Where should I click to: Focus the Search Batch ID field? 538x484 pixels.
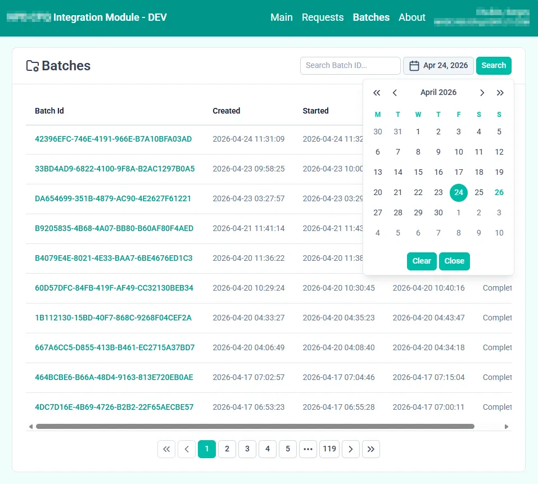coord(350,66)
